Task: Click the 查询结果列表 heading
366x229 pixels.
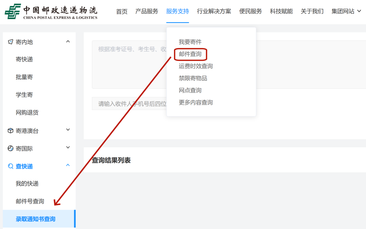Action: coord(111,160)
